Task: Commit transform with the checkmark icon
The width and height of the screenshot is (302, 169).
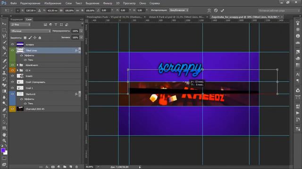Action: tap(222, 10)
